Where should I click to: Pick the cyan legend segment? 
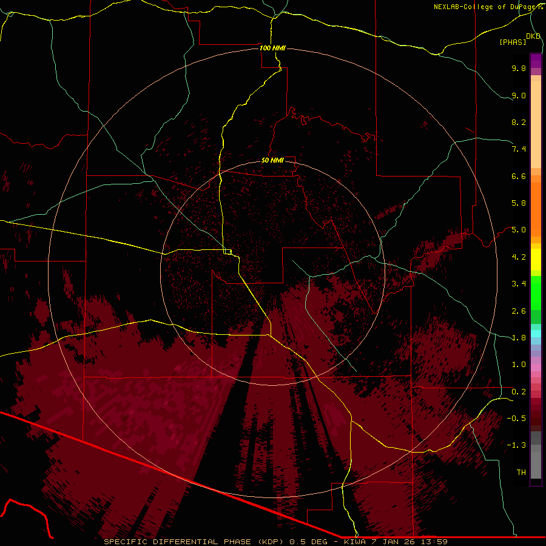(536, 334)
